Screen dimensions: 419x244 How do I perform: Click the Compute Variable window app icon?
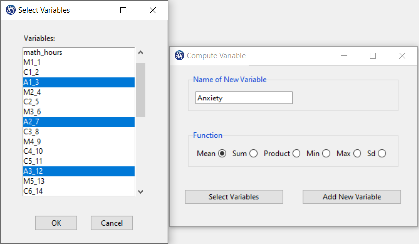tap(180, 55)
